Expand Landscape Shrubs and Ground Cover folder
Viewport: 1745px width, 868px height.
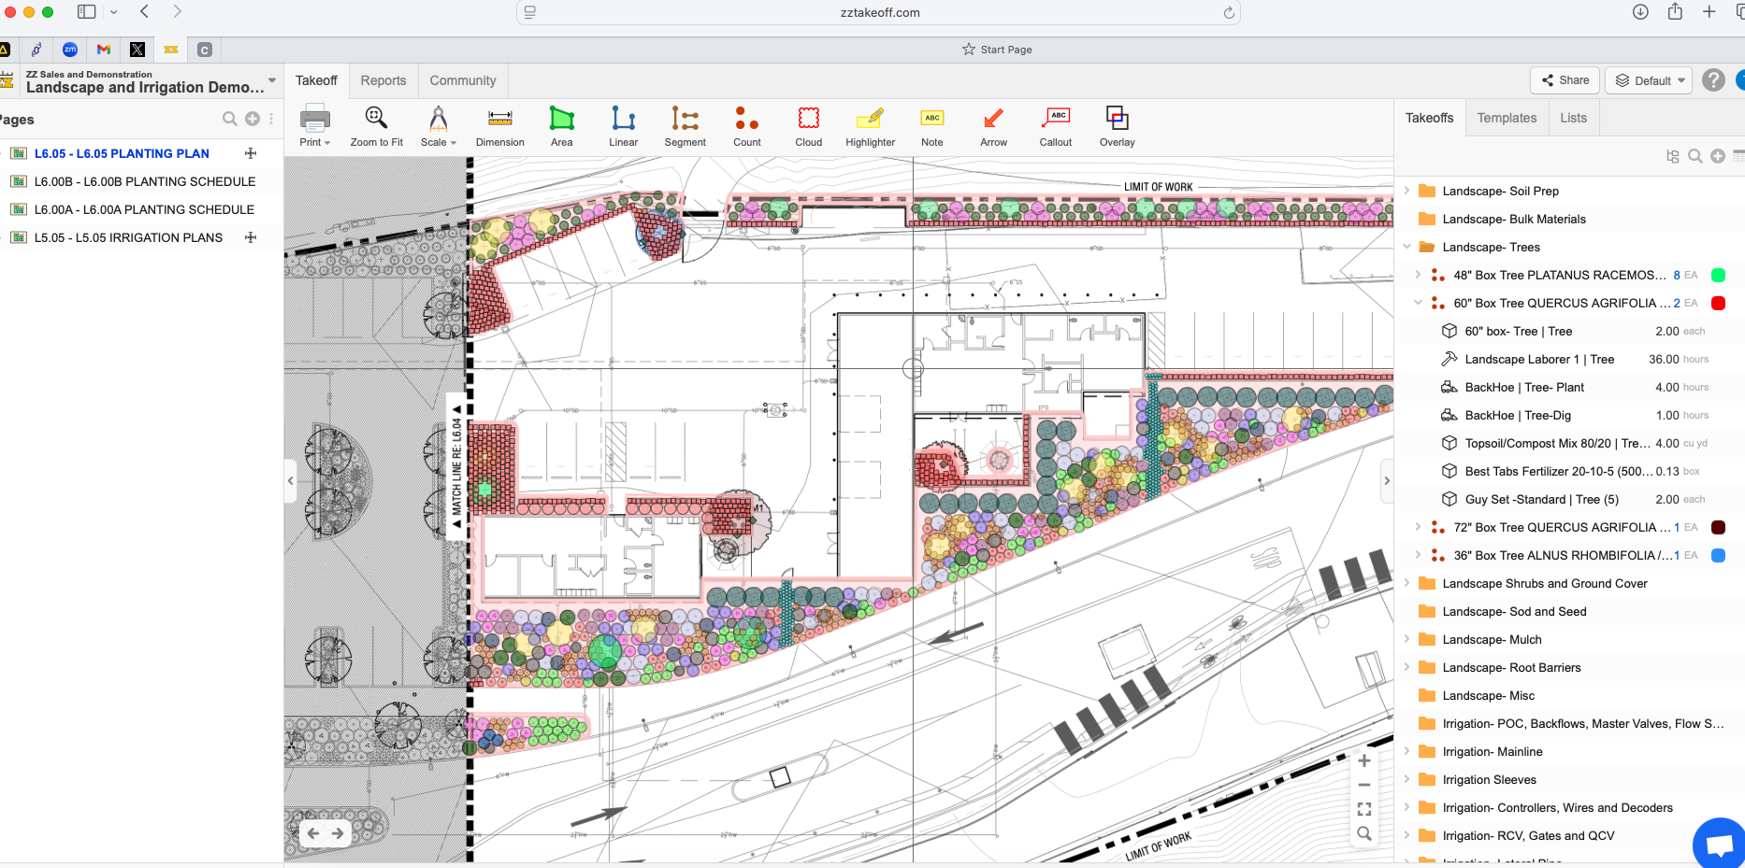(x=1406, y=583)
